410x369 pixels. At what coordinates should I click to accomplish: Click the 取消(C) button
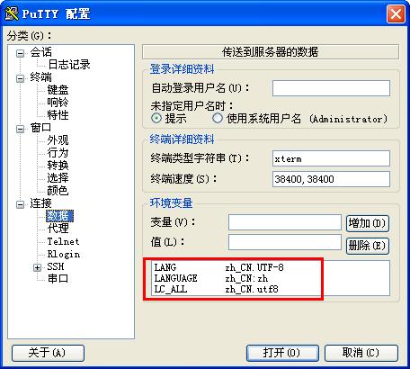pyautogui.click(x=361, y=353)
